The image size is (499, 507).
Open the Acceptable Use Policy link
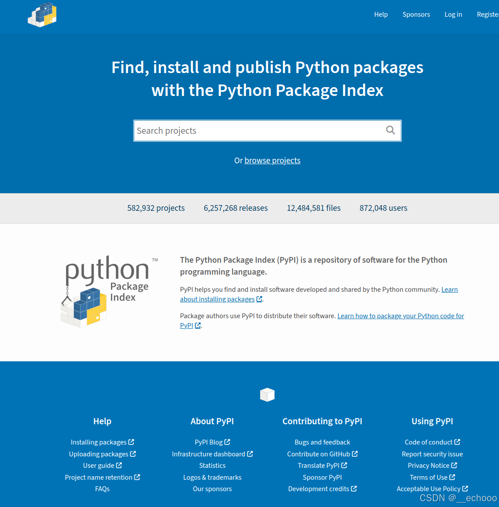[x=429, y=489]
